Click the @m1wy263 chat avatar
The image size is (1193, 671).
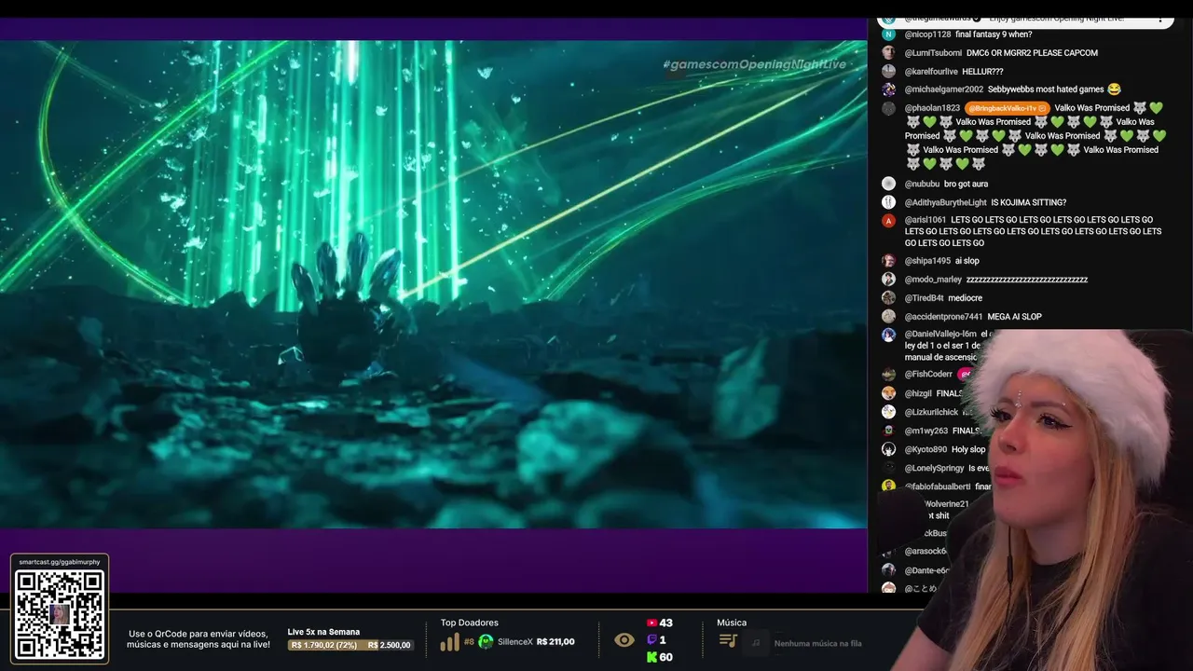click(888, 431)
